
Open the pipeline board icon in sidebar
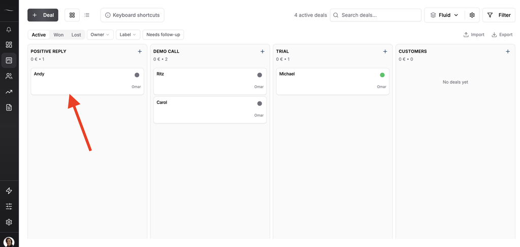pos(9,60)
